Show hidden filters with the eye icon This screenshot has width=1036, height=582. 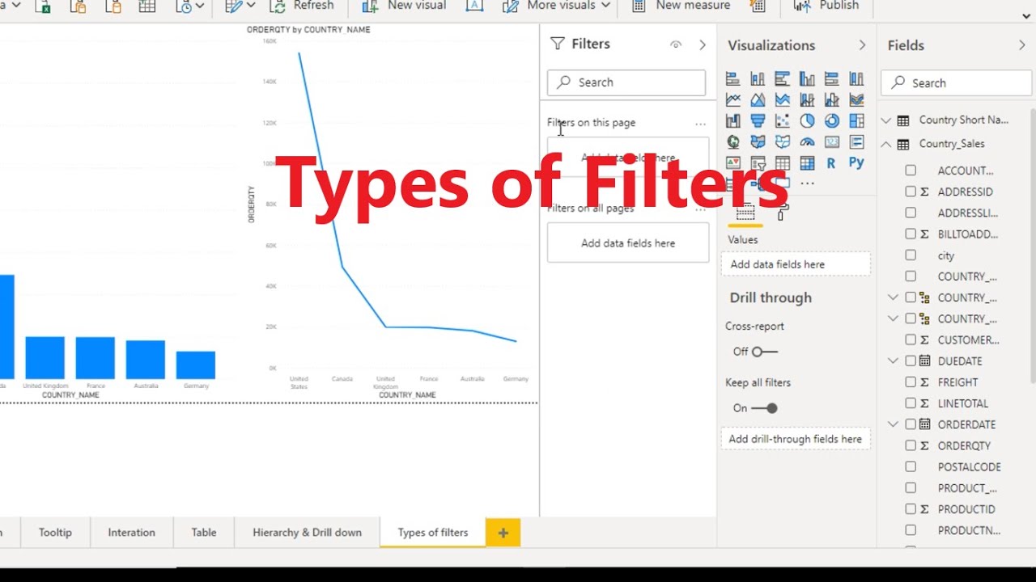pyautogui.click(x=676, y=44)
